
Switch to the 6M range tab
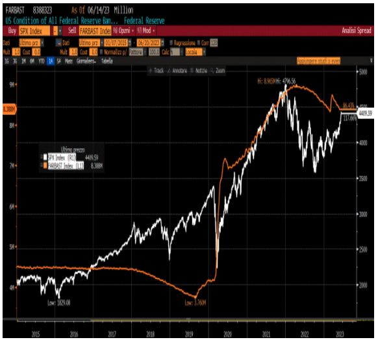[x=32, y=61]
